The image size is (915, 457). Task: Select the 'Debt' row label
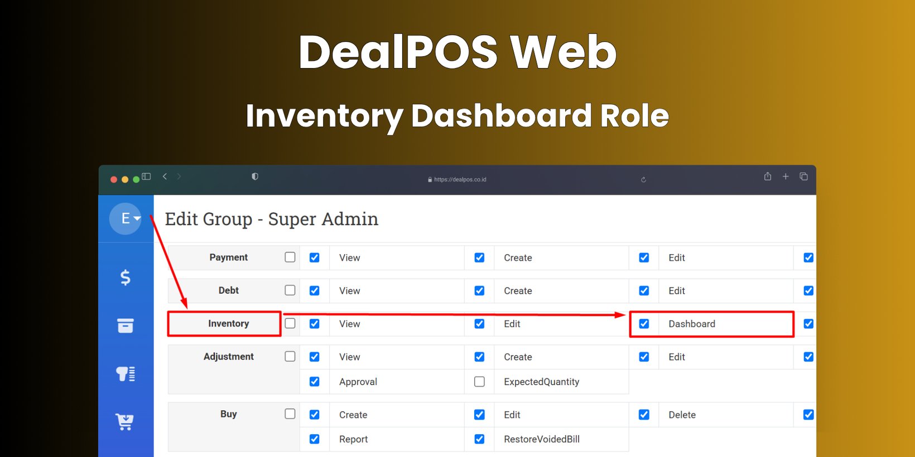[229, 290]
